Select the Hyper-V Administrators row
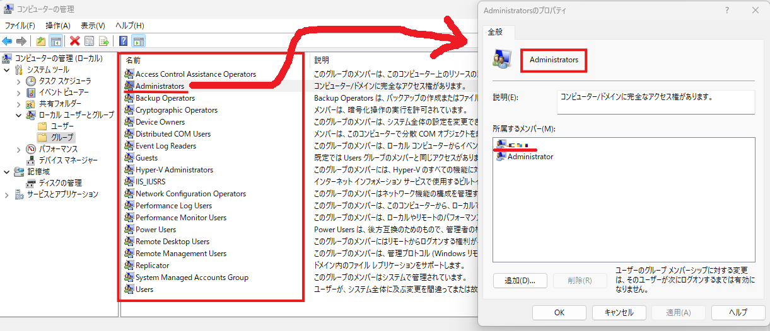This screenshot has height=331, width=770. pos(175,169)
